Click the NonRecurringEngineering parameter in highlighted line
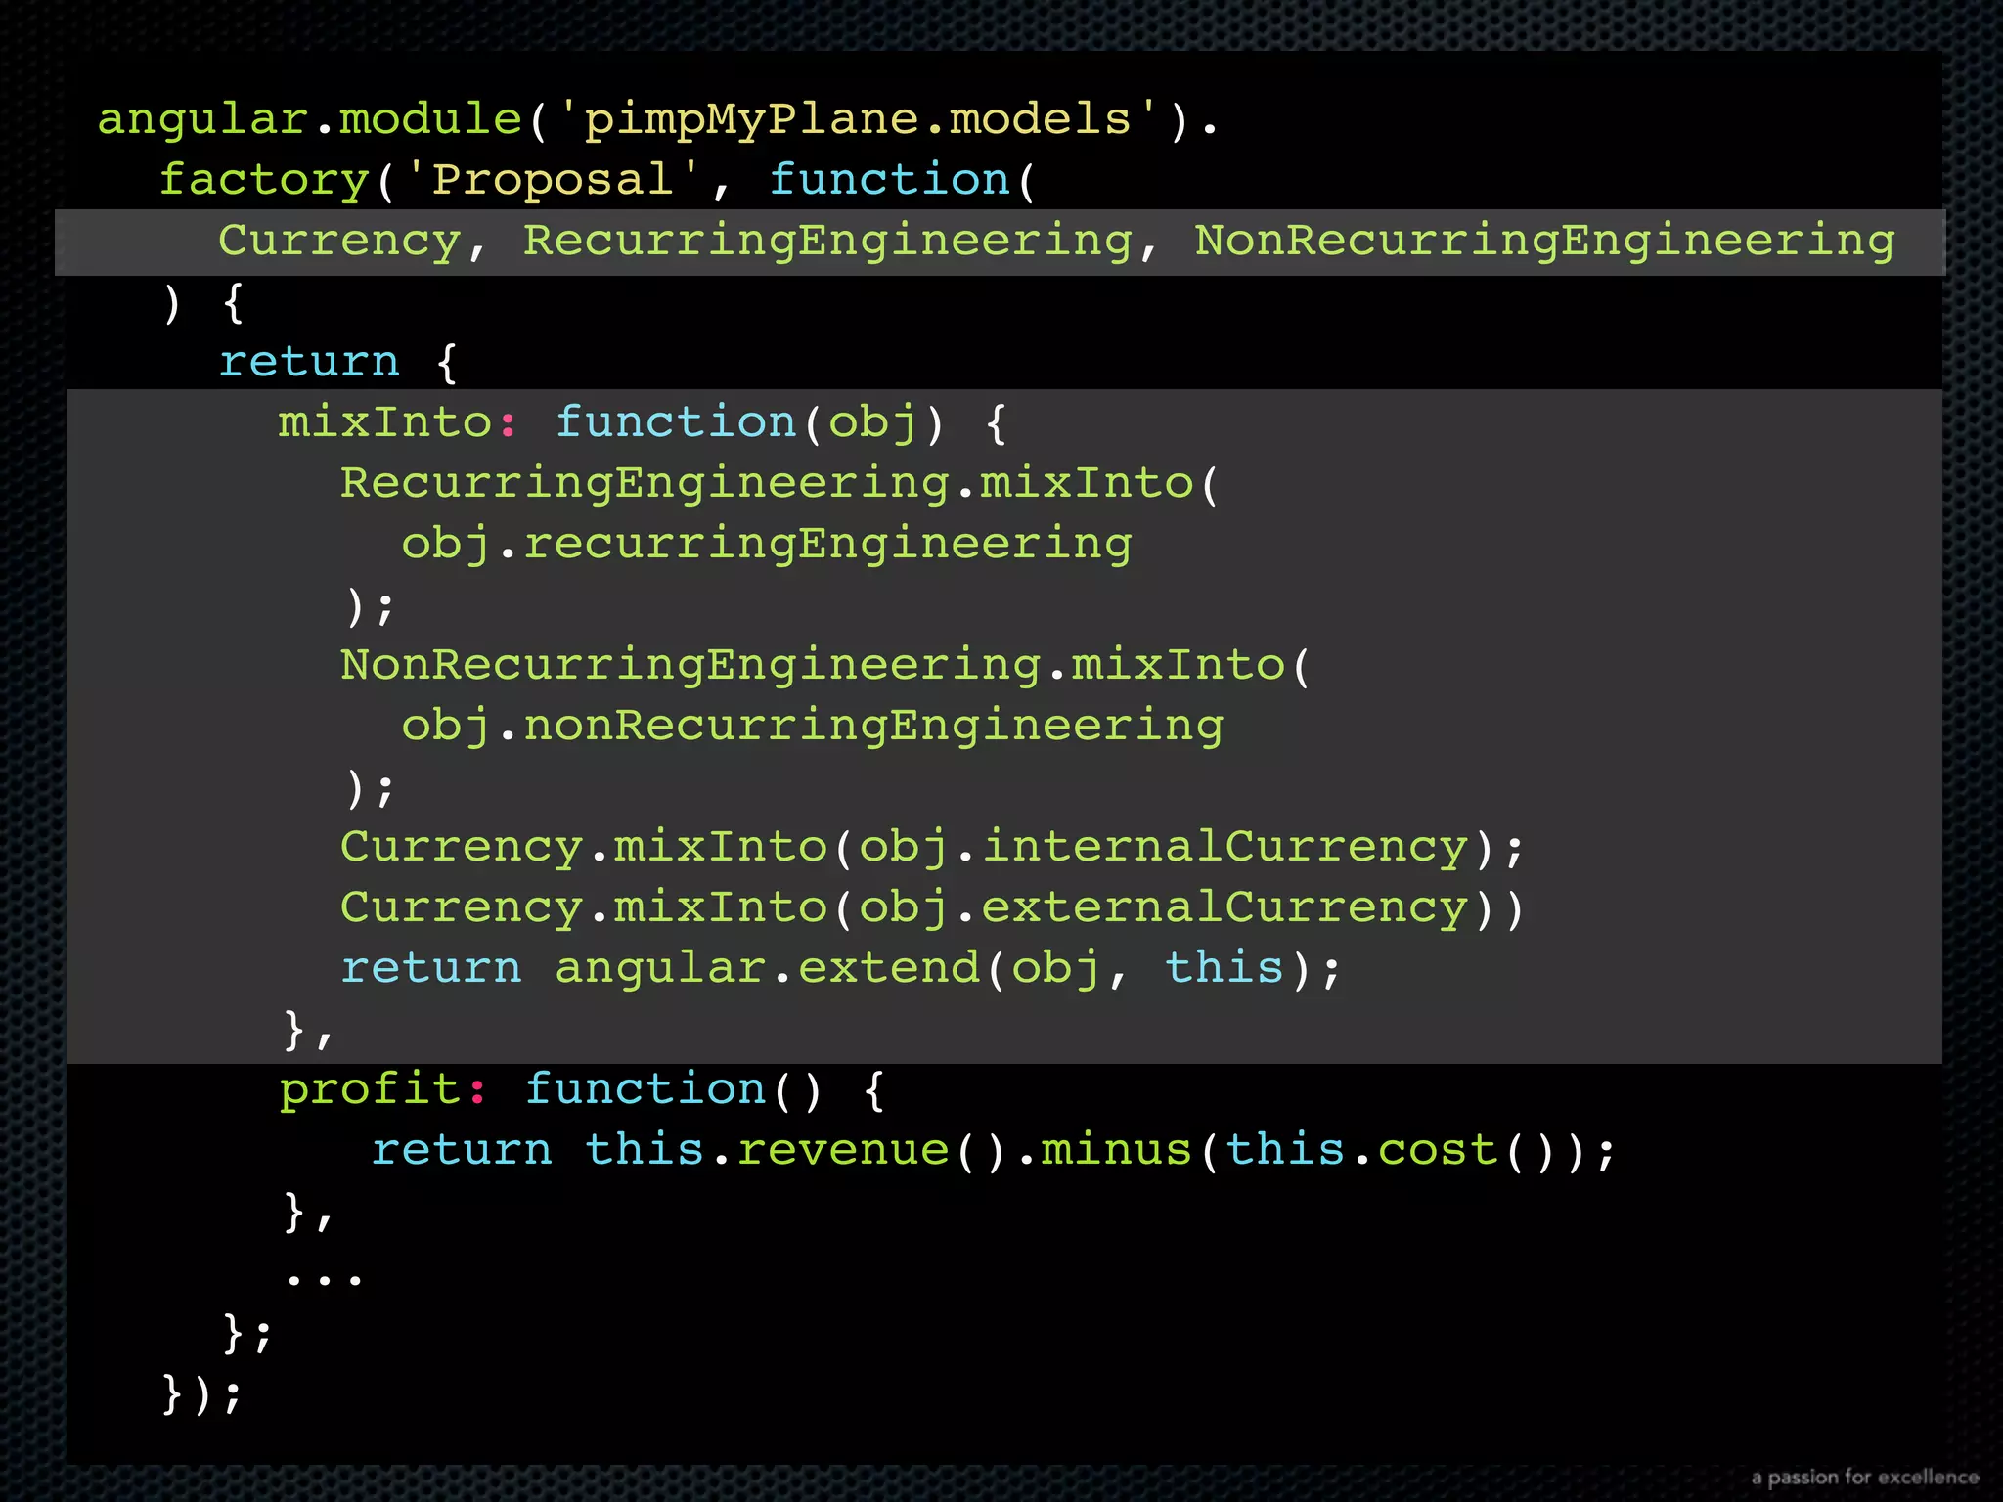This screenshot has width=2003, height=1502. coord(1544,242)
